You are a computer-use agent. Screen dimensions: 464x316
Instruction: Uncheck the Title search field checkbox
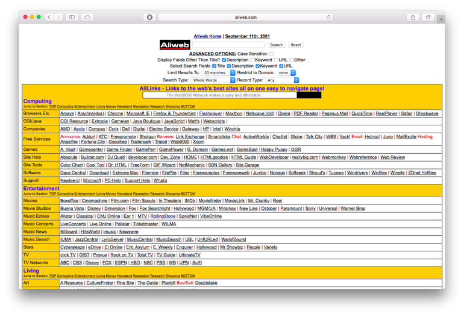[x=214, y=66]
